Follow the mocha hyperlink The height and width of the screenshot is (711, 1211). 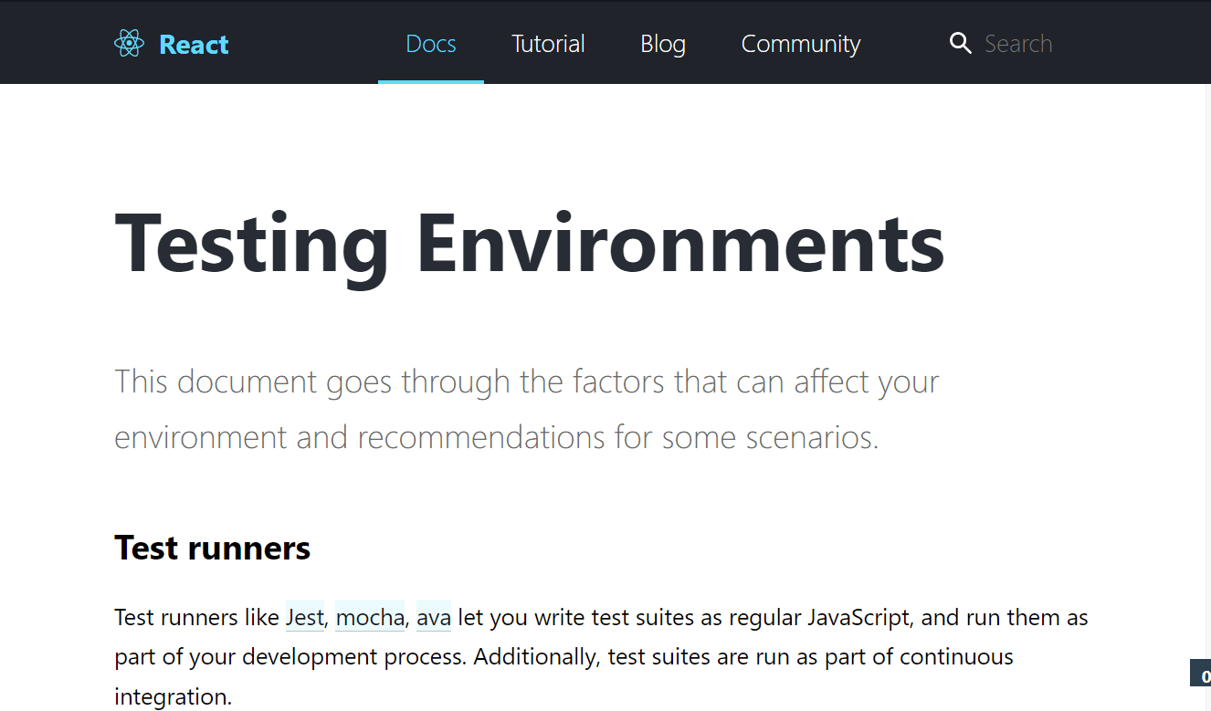pos(370,617)
